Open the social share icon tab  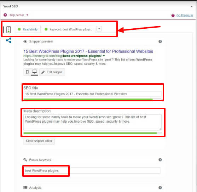(9, 40)
